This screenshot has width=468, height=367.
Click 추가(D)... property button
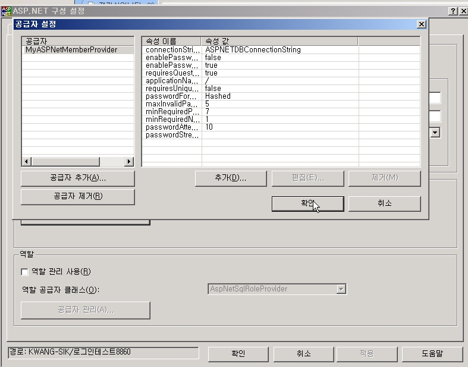point(231,178)
